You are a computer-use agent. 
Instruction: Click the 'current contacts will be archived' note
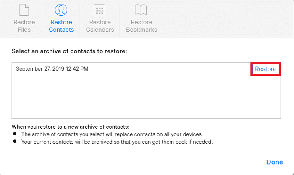(117, 142)
